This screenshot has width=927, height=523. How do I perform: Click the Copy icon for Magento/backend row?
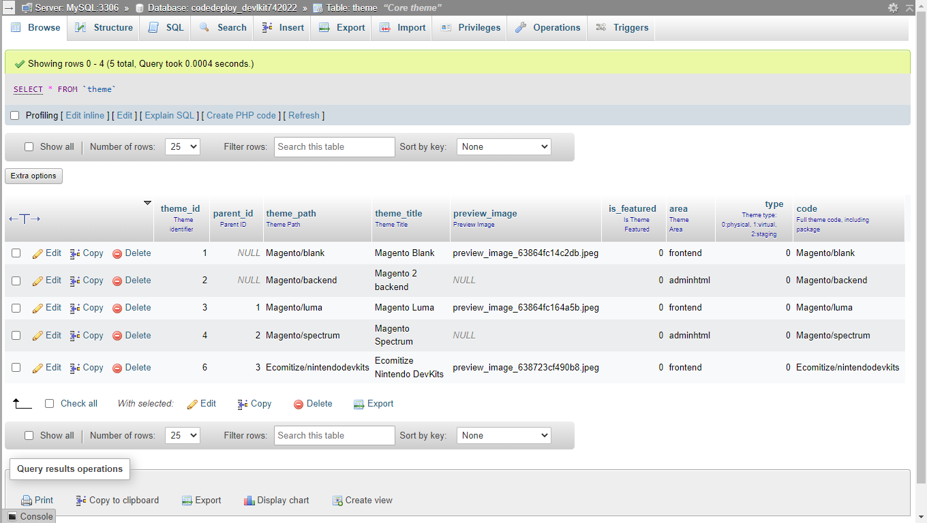coord(75,281)
